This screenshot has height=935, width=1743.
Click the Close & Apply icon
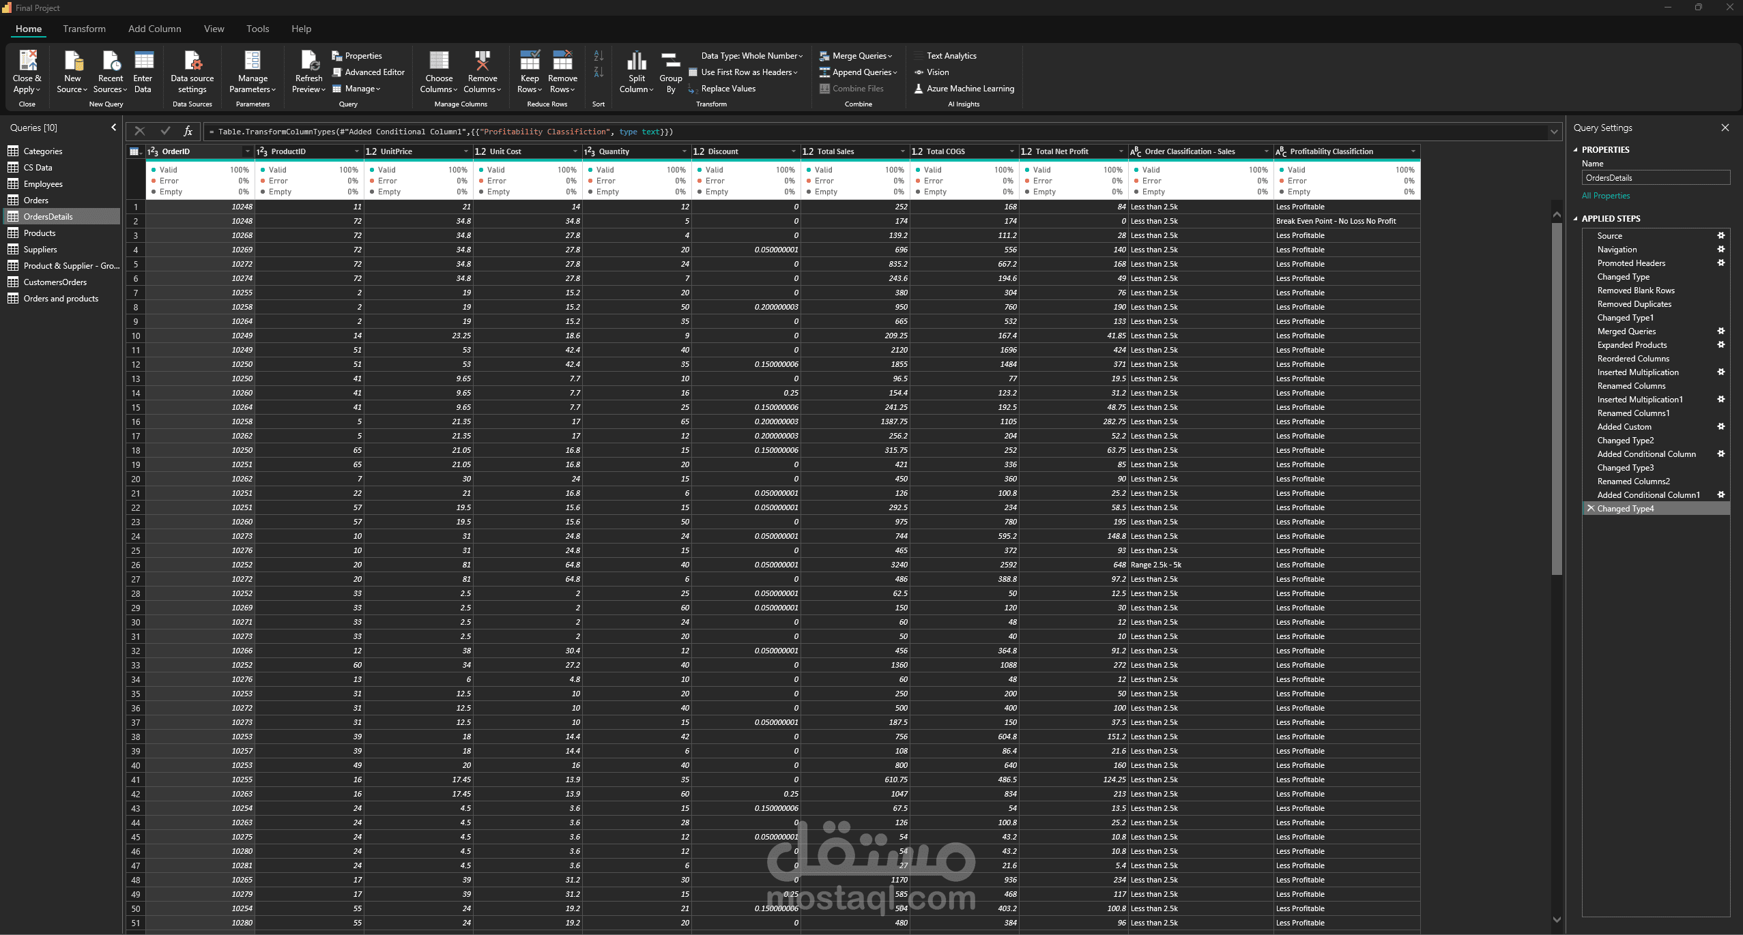pos(27,61)
